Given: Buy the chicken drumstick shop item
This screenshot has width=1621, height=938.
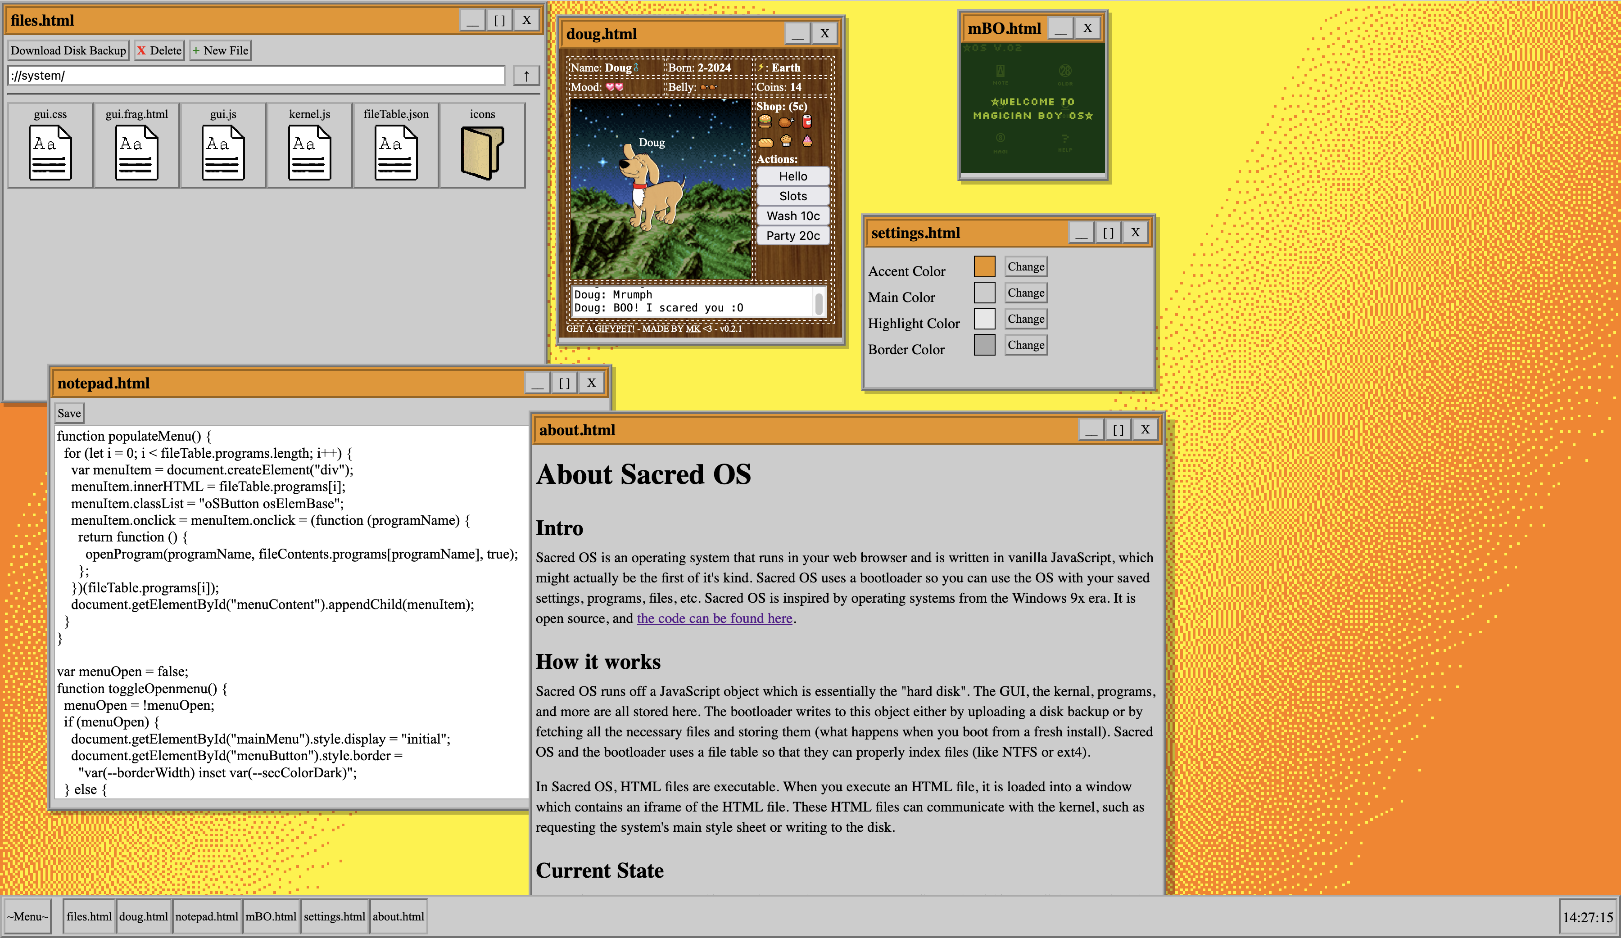Looking at the screenshot, I should coord(786,121).
